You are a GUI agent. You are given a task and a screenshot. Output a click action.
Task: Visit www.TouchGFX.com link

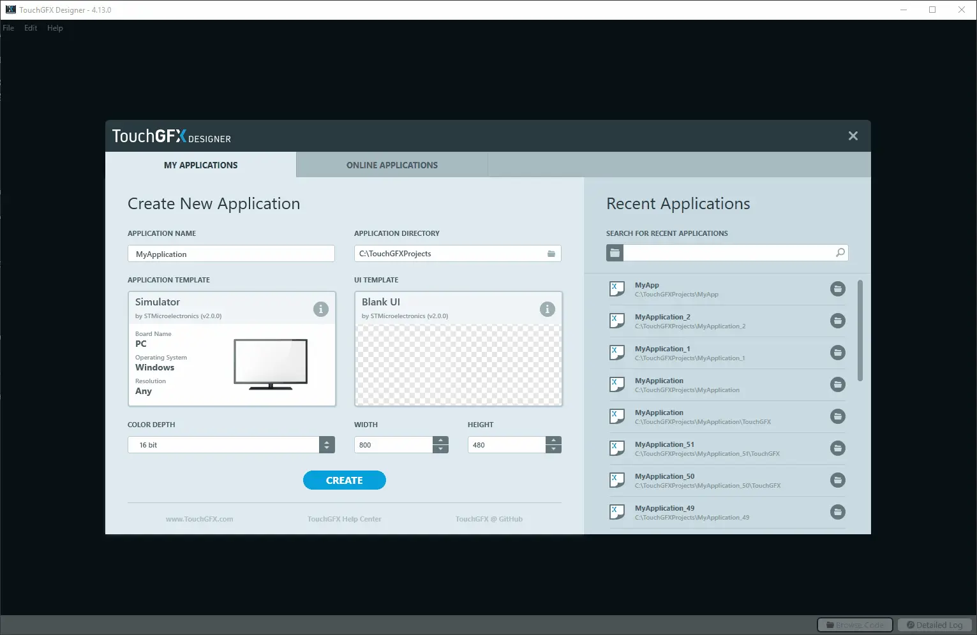[199, 519]
